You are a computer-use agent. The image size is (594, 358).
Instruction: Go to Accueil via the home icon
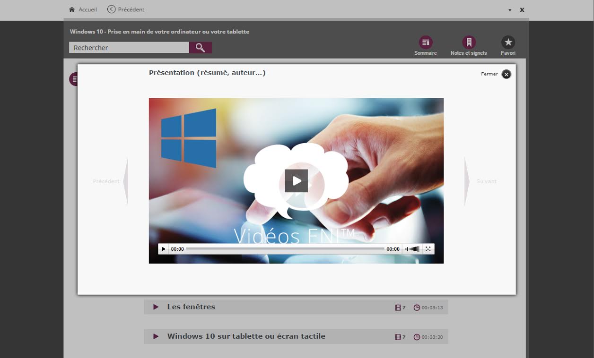click(72, 9)
